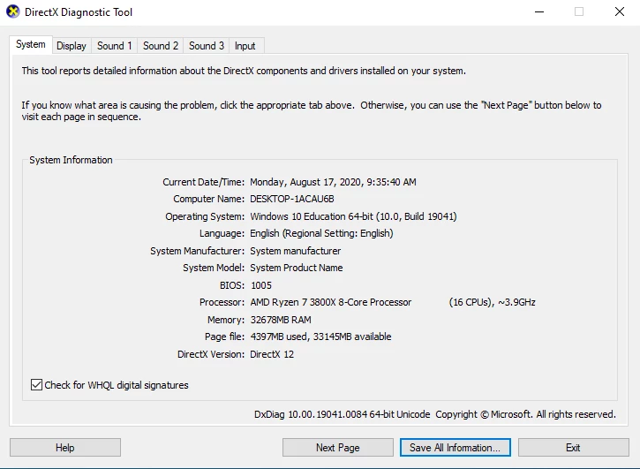
Task: Click the Current Date/Time value
Action: point(333,182)
